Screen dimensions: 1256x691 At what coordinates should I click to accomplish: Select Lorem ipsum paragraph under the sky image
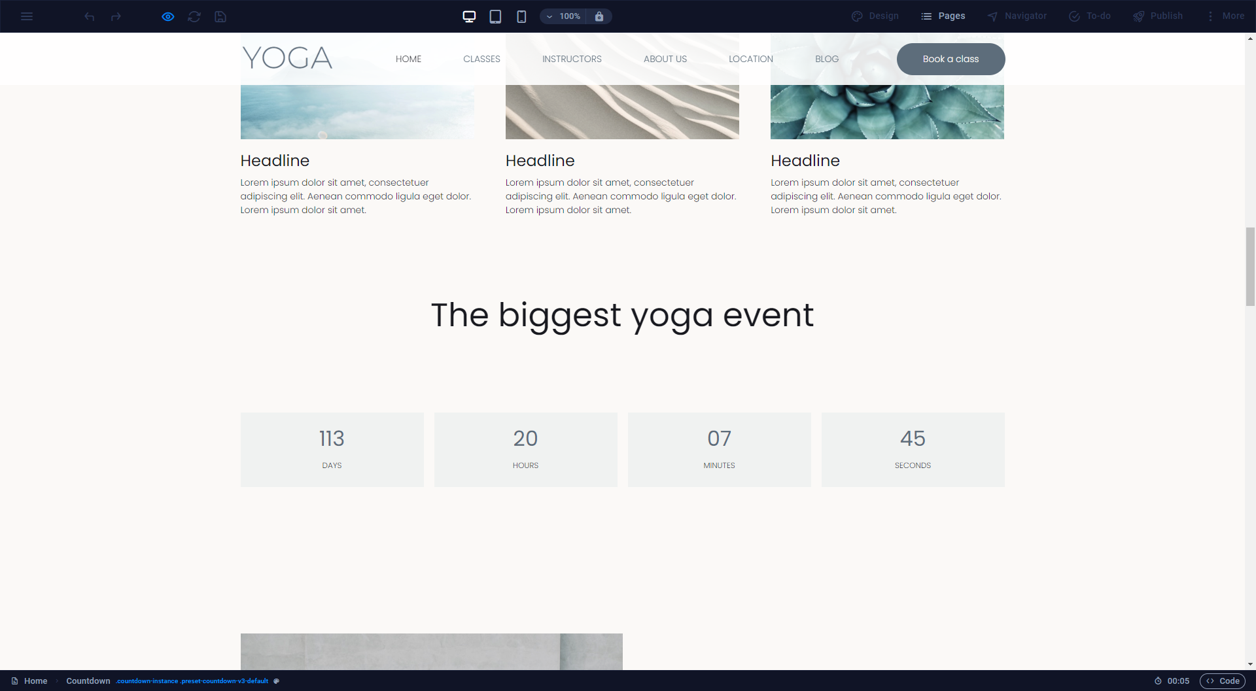point(356,196)
